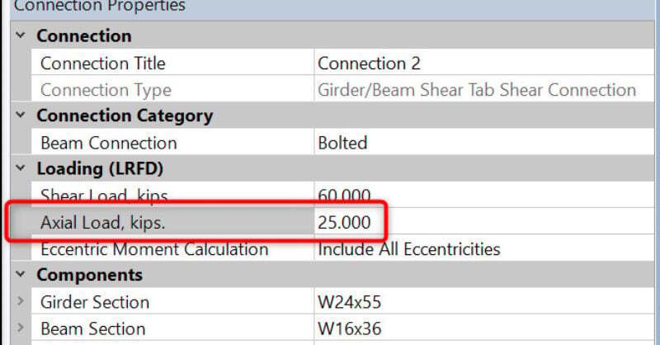660x345 pixels.
Task: Select the Shear Load value 60.000
Action: (x=344, y=196)
